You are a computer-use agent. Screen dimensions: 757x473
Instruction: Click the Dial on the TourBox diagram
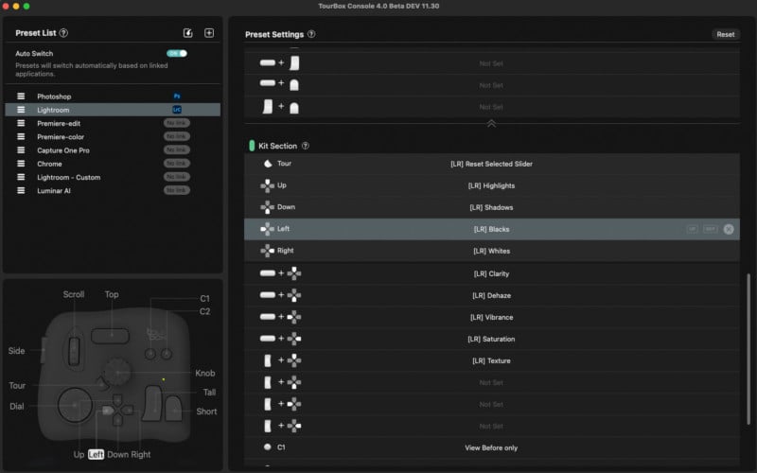click(73, 404)
